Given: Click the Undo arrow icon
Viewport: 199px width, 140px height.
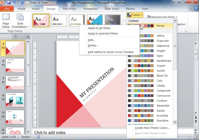Looking at the screenshot, I should pyautogui.click(x=14, y=3).
